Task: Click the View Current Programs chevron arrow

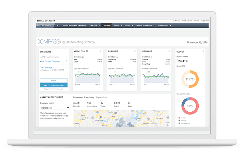Action: [x=67, y=61]
